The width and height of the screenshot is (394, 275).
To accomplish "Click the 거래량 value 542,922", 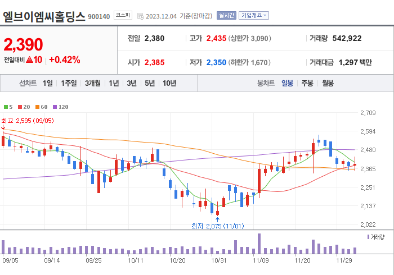I will click(x=347, y=38).
